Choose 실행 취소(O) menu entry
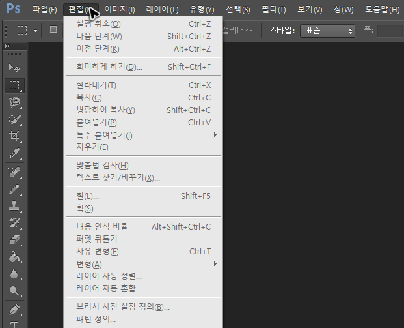The image size is (404, 328). click(x=143, y=24)
